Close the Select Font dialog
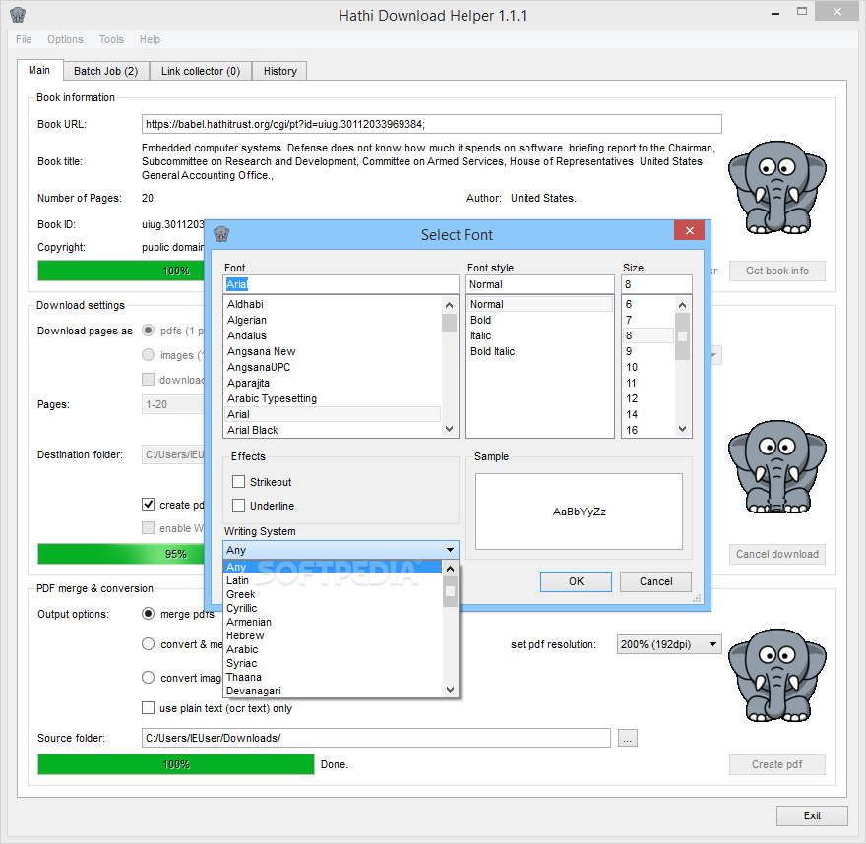The height and width of the screenshot is (844, 866). [689, 231]
